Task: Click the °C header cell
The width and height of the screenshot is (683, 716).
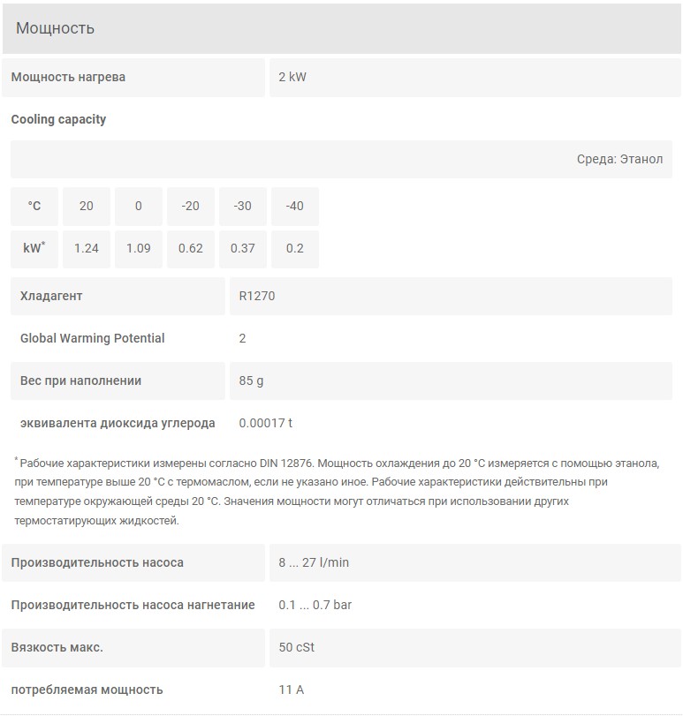Action: point(34,206)
